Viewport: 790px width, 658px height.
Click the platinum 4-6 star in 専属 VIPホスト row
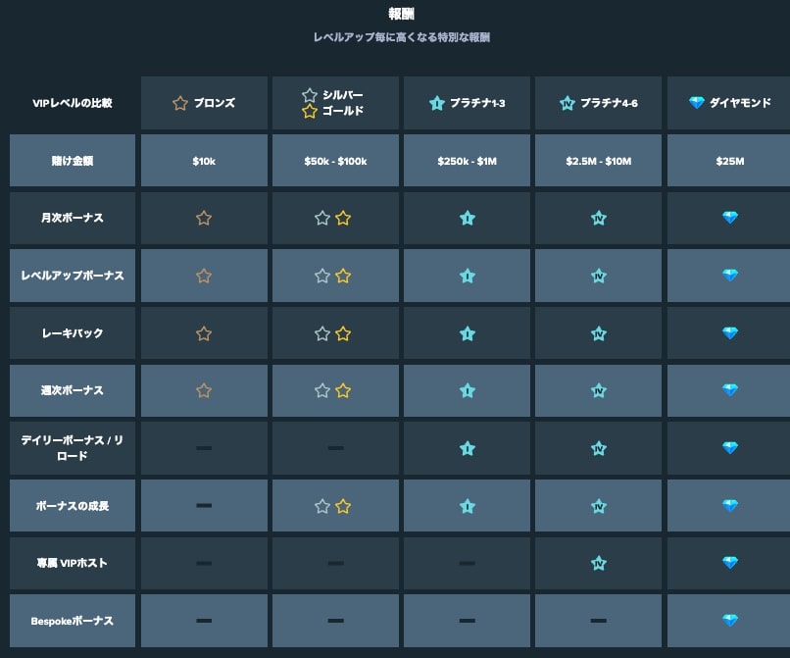[x=599, y=563]
